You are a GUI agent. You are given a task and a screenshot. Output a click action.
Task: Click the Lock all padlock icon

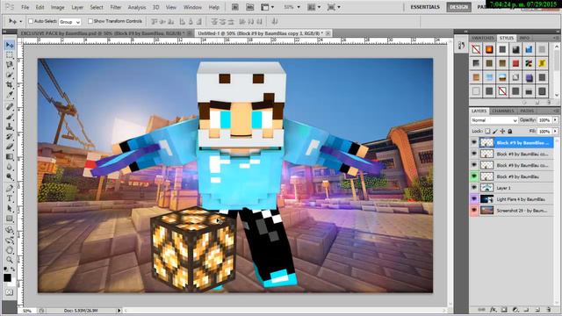(510, 131)
